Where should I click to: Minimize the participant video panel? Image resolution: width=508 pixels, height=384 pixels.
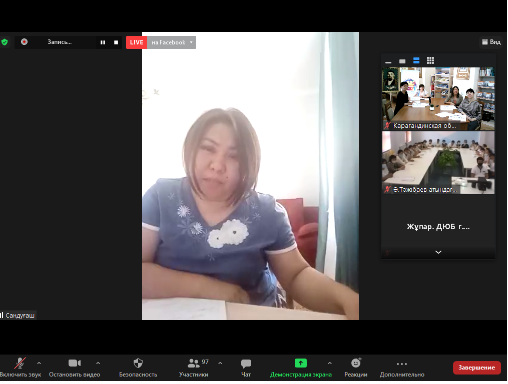pos(388,61)
